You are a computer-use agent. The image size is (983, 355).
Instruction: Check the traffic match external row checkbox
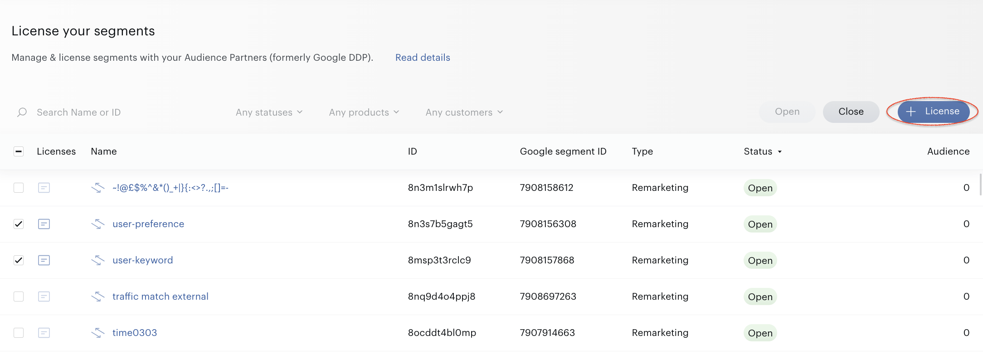tap(19, 297)
